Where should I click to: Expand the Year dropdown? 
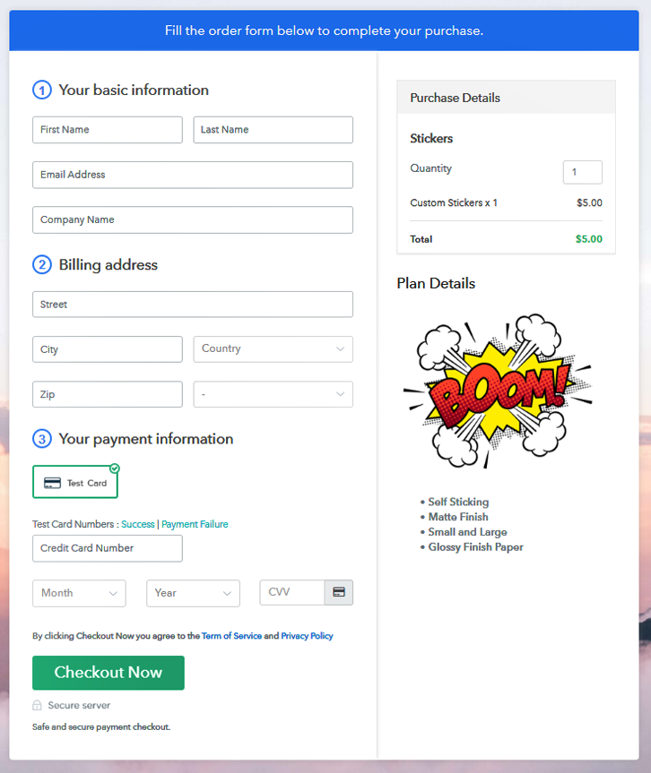click(193, 593)
